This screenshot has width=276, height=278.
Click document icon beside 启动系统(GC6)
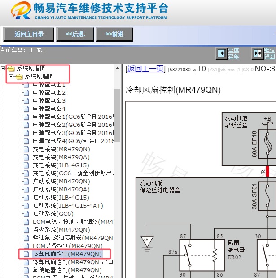click(x=26, y=213)
